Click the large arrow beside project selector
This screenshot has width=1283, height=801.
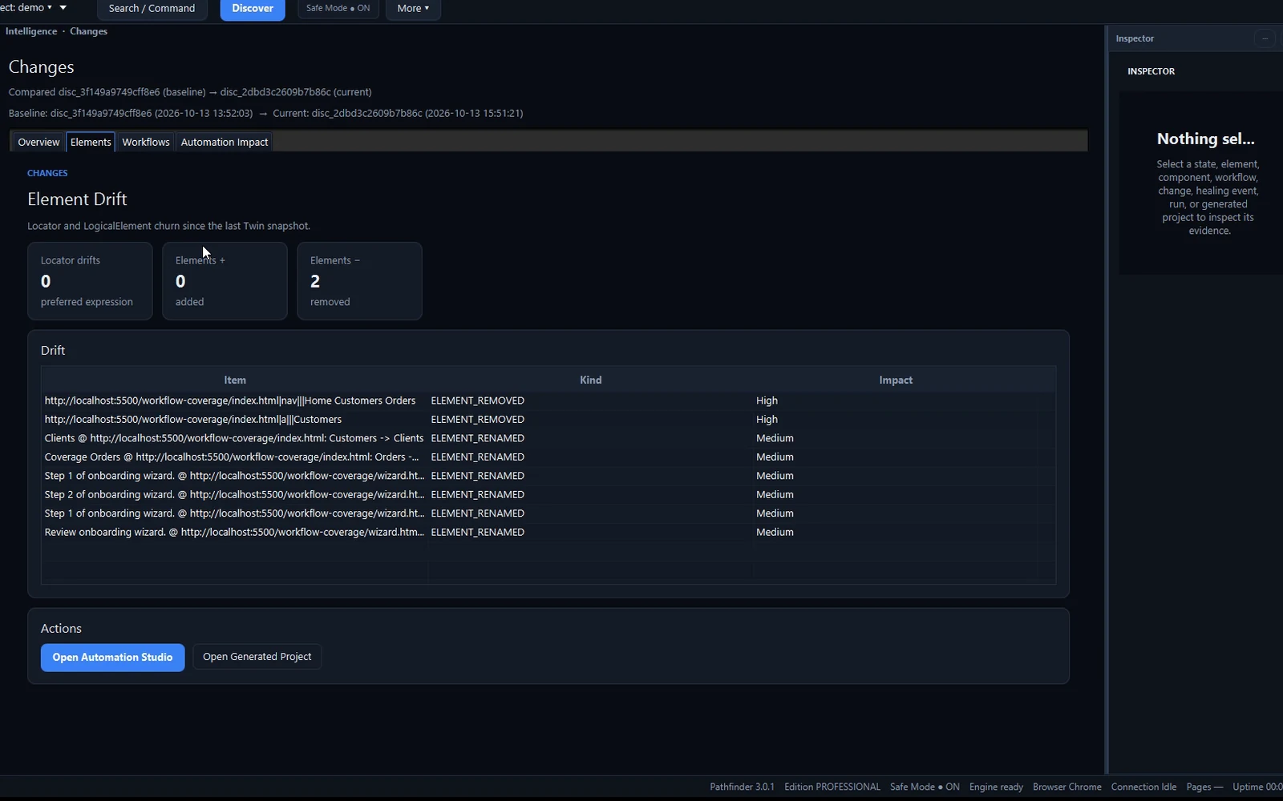pos(63,7)
